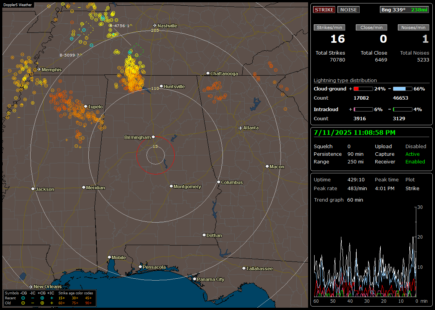This screenshot has height=310, width=435.
Task: Click the Upload status Disabled
Action: (416, 147)
